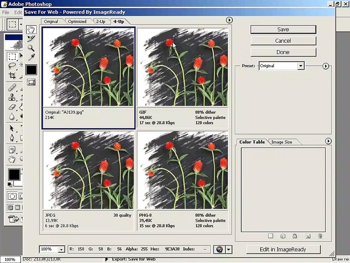This screenshot has width=350, height=263.
Task: Open the status bar arrow next to Export
Action: pos(107,259)
